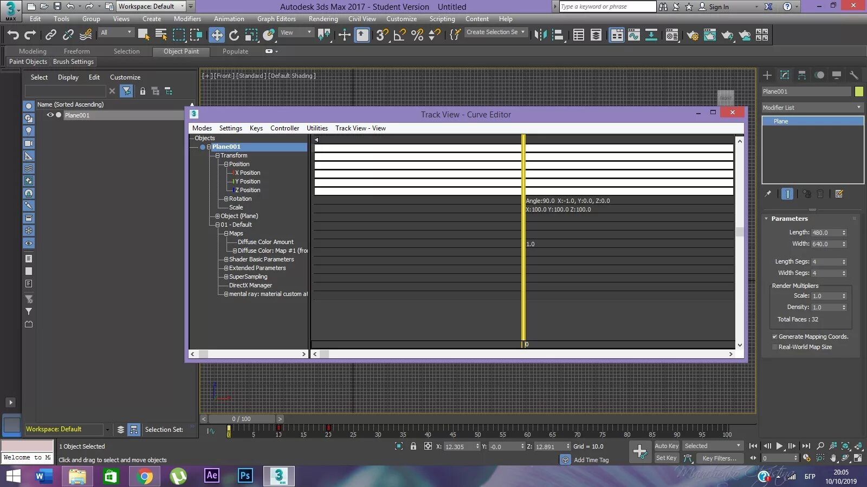Open Select by Name tool

point(161,35)
